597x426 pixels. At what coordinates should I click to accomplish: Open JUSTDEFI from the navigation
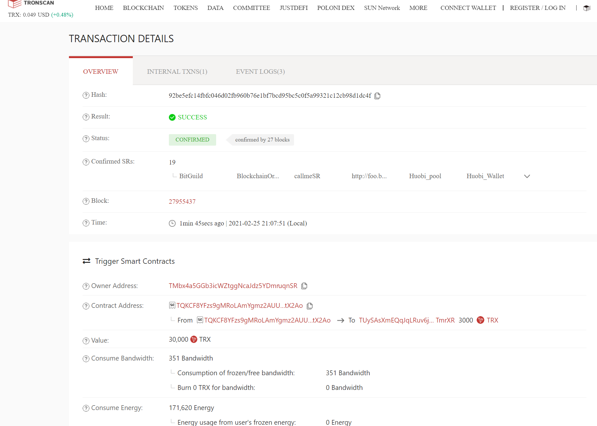coord(293,8)
